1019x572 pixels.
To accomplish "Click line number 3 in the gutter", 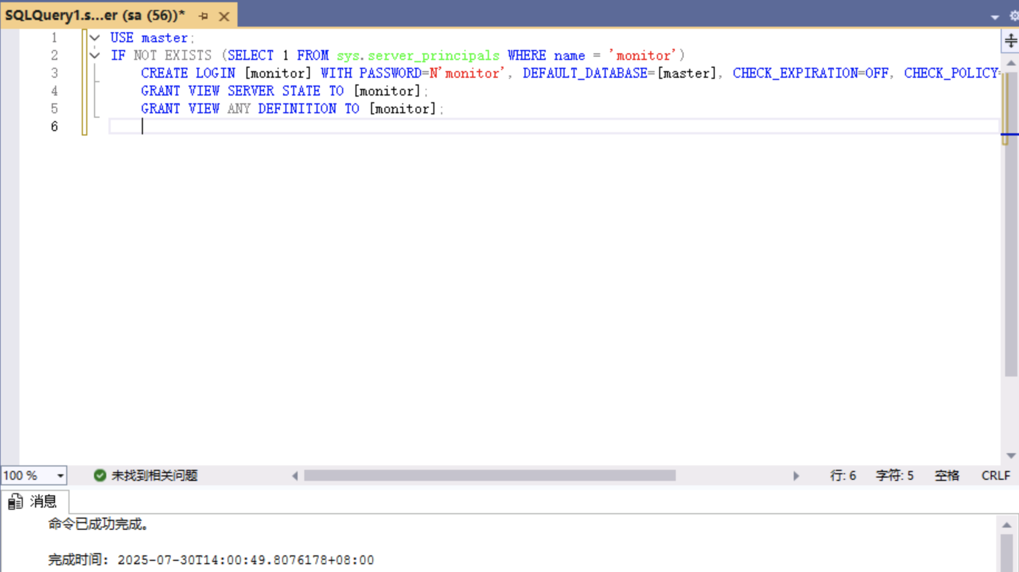I will coord(54,73).
